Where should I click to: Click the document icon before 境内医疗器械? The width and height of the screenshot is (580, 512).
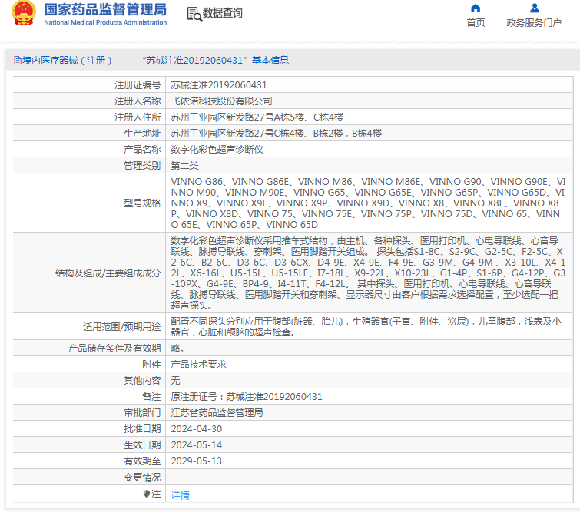coord(18,60)
